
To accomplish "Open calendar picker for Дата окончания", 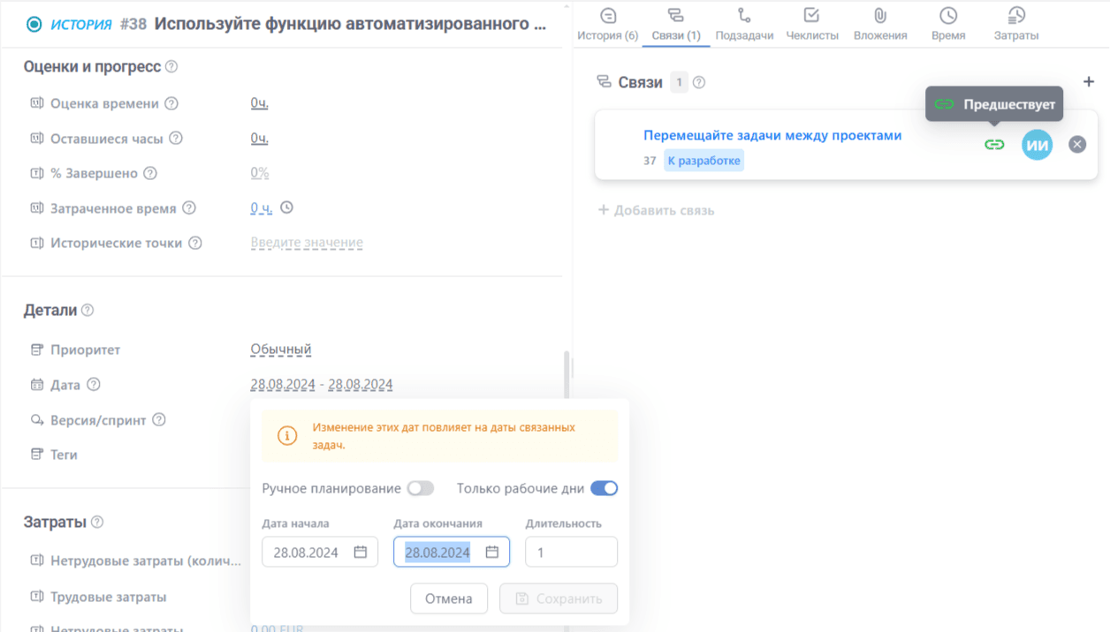I will (492, 553).
